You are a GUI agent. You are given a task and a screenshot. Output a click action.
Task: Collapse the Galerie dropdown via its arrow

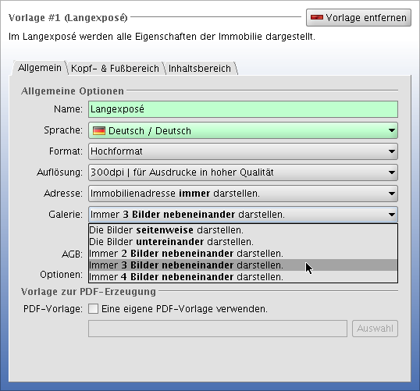point(392,215)
